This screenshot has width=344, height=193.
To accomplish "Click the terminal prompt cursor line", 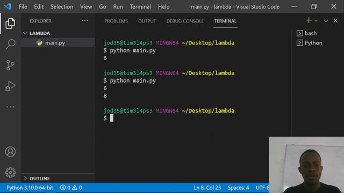I will (109, 118).
